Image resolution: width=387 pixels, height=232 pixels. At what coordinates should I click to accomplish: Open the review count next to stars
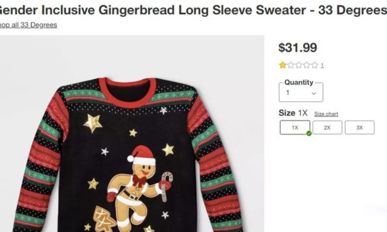[x=322, y=65]
